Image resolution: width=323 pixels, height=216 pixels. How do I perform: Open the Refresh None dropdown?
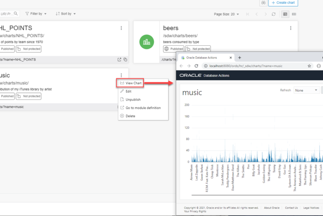tap(306, 90)
